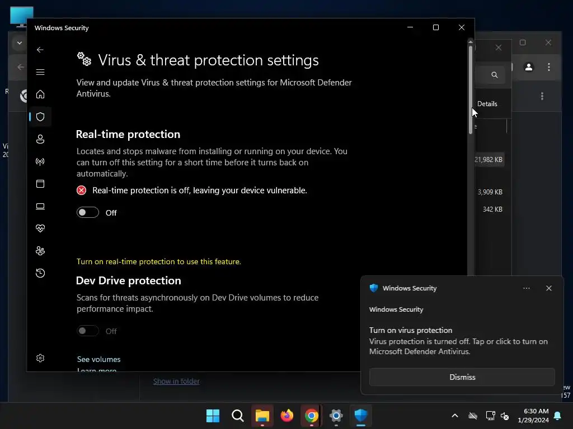Screen dimensions: 573x429
Task: Open the See volumes link
Action: (x=98, y=359)
